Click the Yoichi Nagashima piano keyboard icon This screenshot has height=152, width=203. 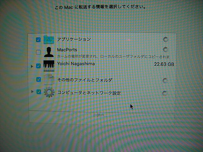[49, 66]
